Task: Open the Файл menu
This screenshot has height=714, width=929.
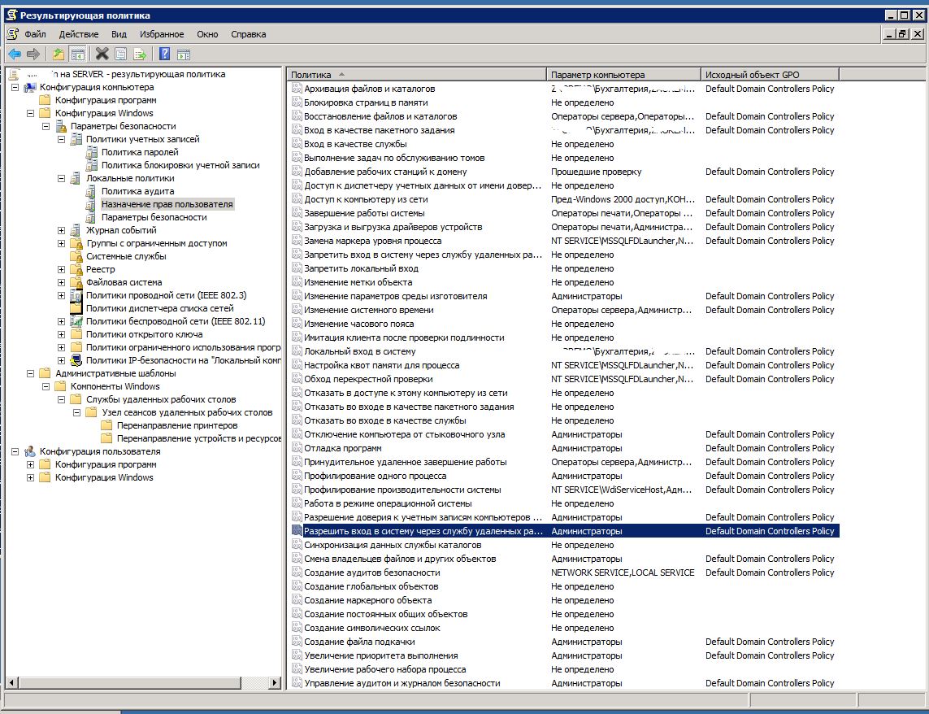Action: [36, 34]
